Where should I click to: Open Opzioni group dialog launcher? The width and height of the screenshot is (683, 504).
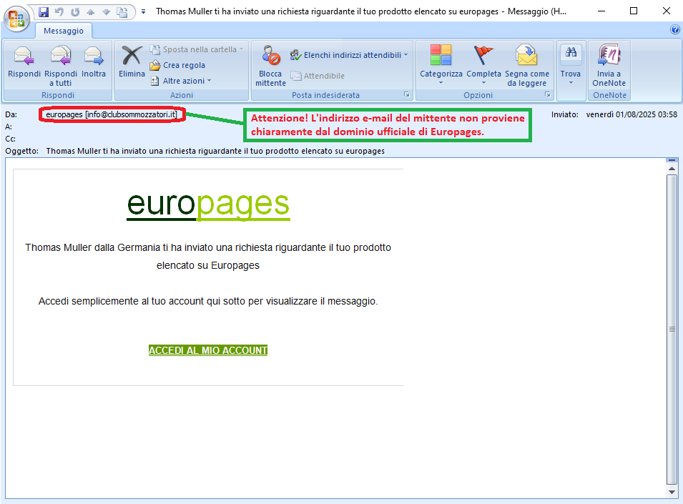pos(548,94)
